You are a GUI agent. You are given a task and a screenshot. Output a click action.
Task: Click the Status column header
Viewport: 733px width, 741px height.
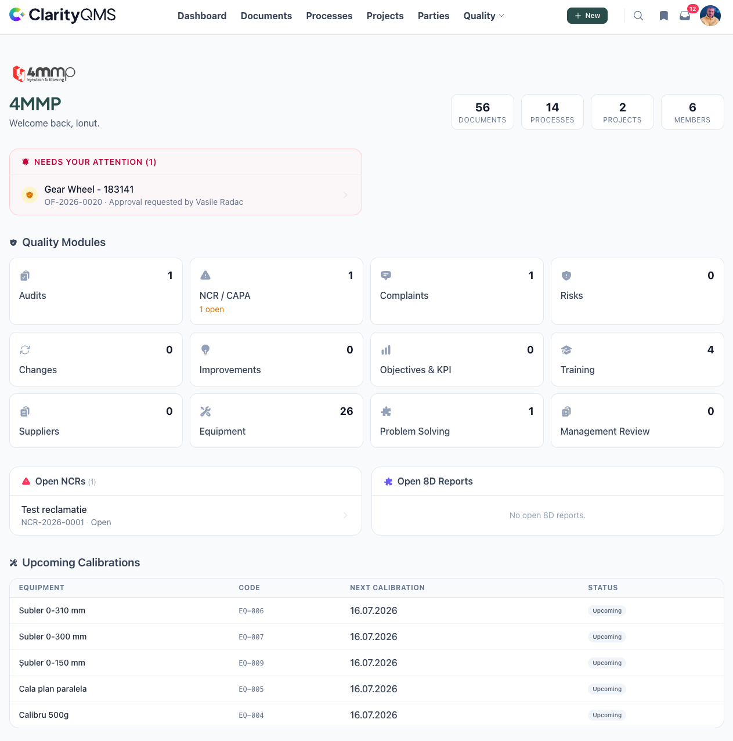[603, 588]
